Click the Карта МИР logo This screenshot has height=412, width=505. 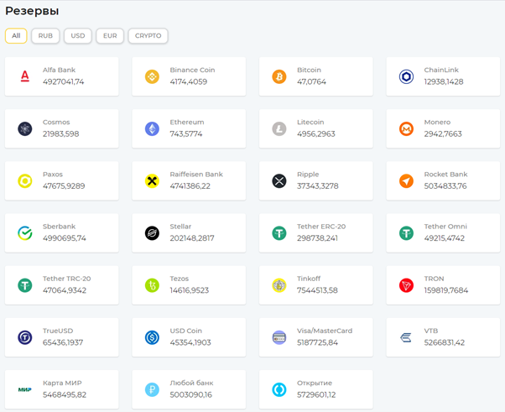[25, 390]
